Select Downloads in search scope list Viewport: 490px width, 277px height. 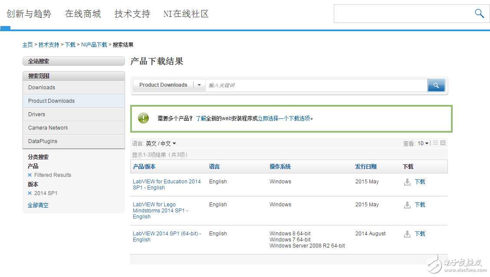74,88
